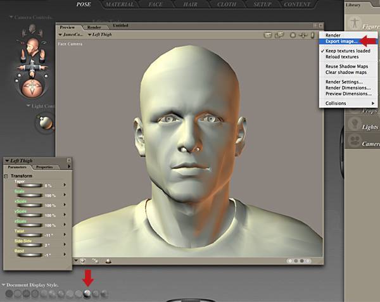The height and width of the screenshot is (302, 380).
Task: Click the Twist value -11 °
Action: pyautogui.click(x=49, y=236)
